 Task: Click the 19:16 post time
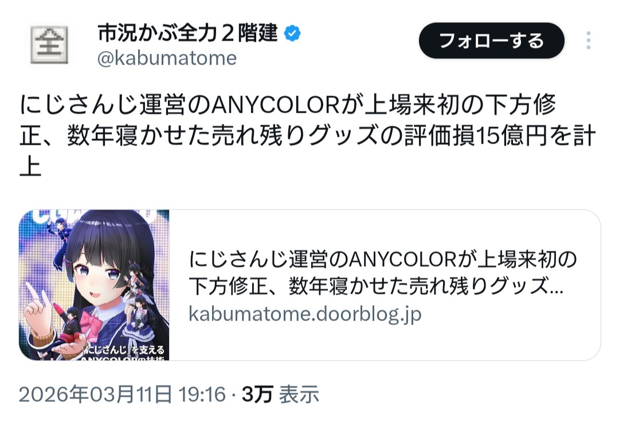click(202, 395)
